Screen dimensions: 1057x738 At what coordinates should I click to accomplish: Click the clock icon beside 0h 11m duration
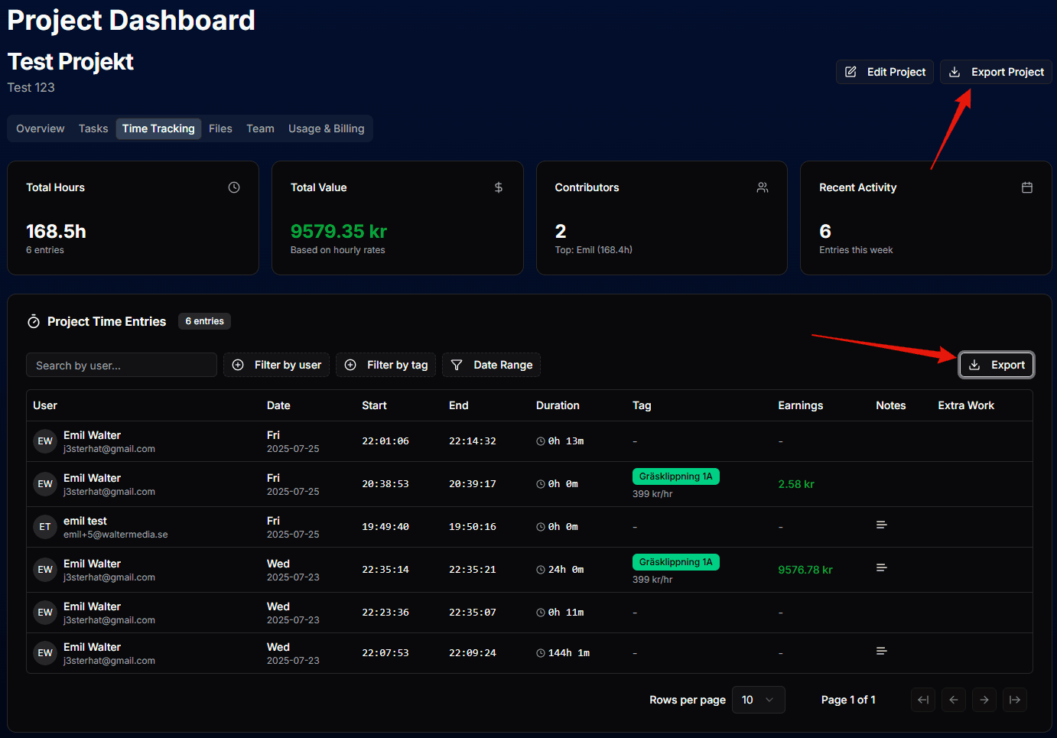541,613
